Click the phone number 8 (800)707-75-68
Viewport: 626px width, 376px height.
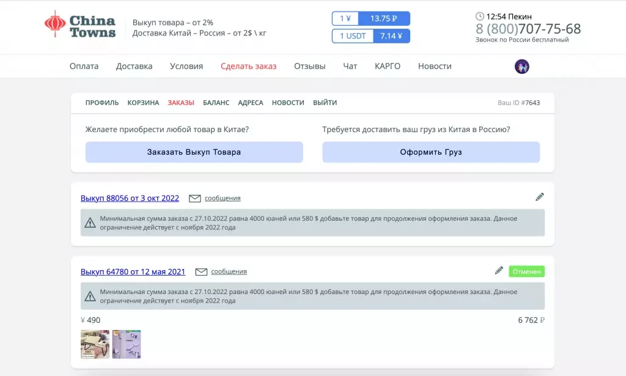click(528, 29)
